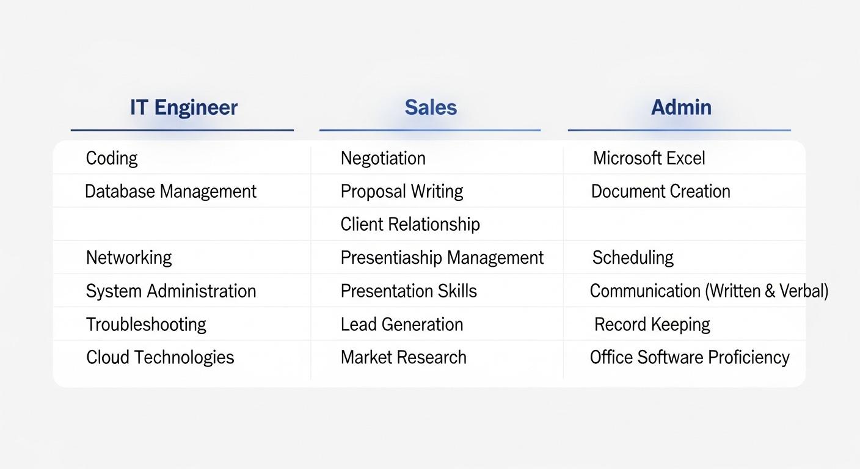This screenshot has height=469, width=860.
Task: Select Database Management in IT Engineer column
Action: (170, 191)
